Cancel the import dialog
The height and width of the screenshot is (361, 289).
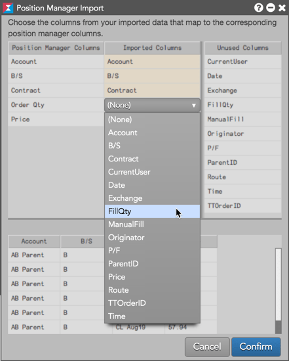click(207, 347)
